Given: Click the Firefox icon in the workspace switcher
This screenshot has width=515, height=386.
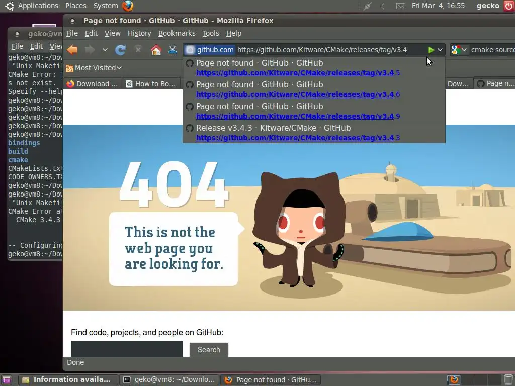Looking at the screenshot, I should pos(454,380).
